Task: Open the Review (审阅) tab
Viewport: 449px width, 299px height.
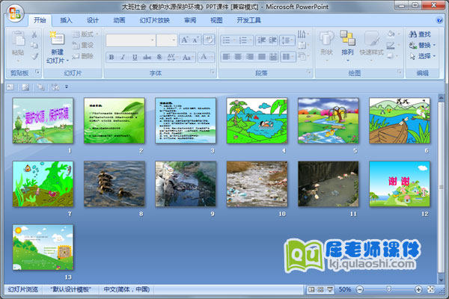Action: [x=190, y=20]
